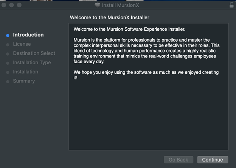Open the Destination Select step label

(34, 53)
